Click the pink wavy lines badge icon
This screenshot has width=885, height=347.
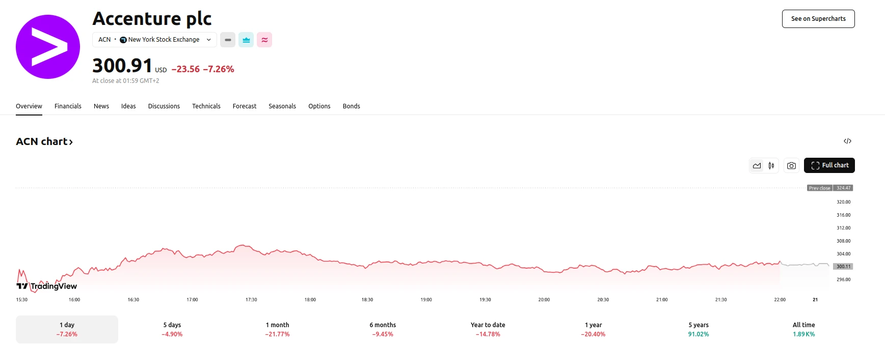click(264, 40)
